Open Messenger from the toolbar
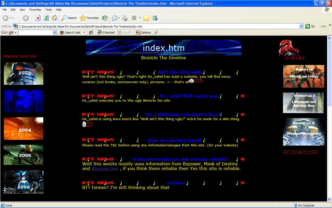This screenshot has height=208, width=332. [x=155, y=18]
